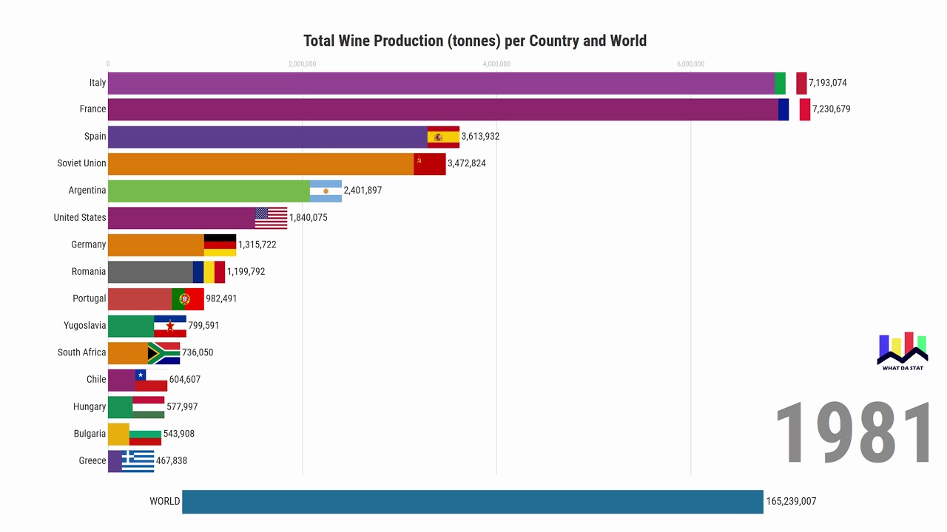
Task: Click the Greece flag icon
Action: coord(138,461)
